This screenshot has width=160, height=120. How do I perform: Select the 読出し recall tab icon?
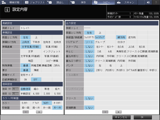(x=50, y=2)
